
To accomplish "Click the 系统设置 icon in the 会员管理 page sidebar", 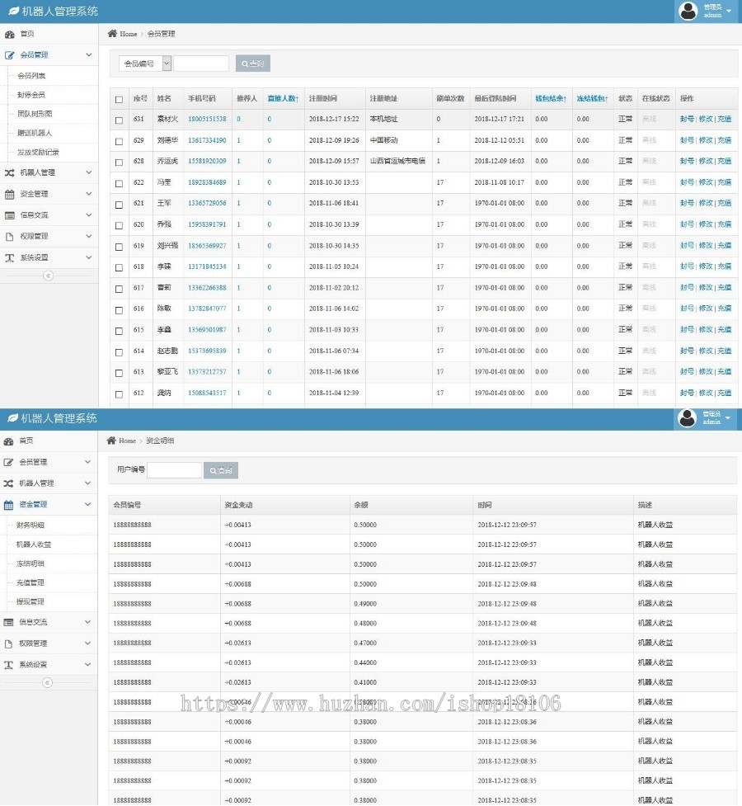I will pyautogui.click(x=10, y=258).
